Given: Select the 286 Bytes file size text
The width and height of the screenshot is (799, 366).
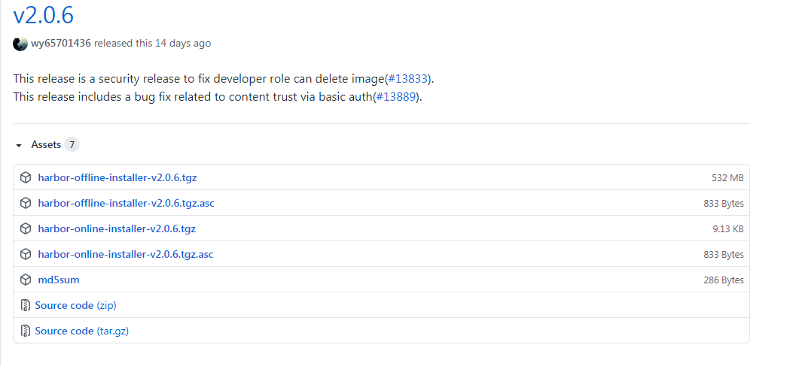Looking at the screenshot, I should [x=724, y=280].
